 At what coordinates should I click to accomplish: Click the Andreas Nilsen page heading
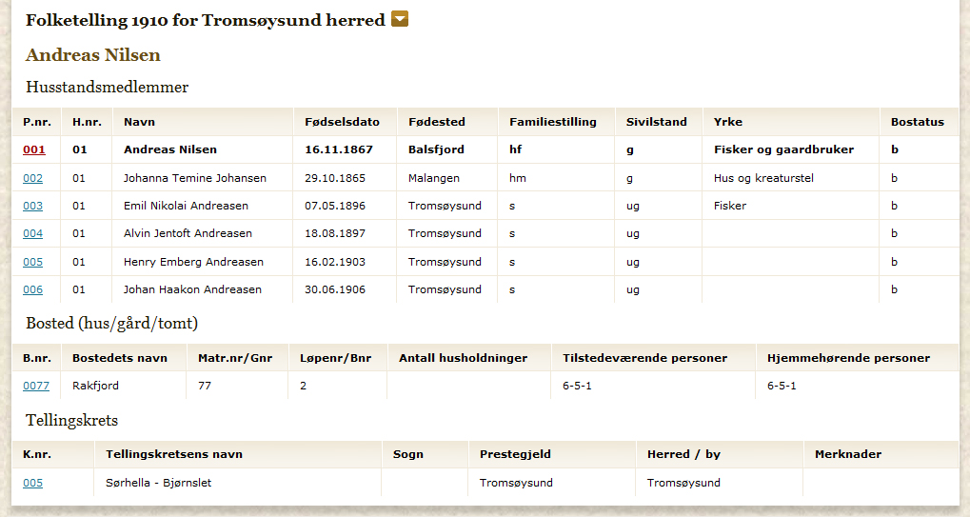pyautogui.click(x=93, y=55)
